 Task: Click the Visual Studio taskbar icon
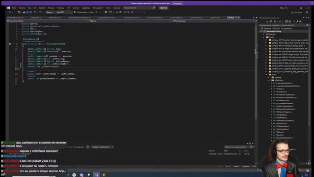tap(96, 175)
